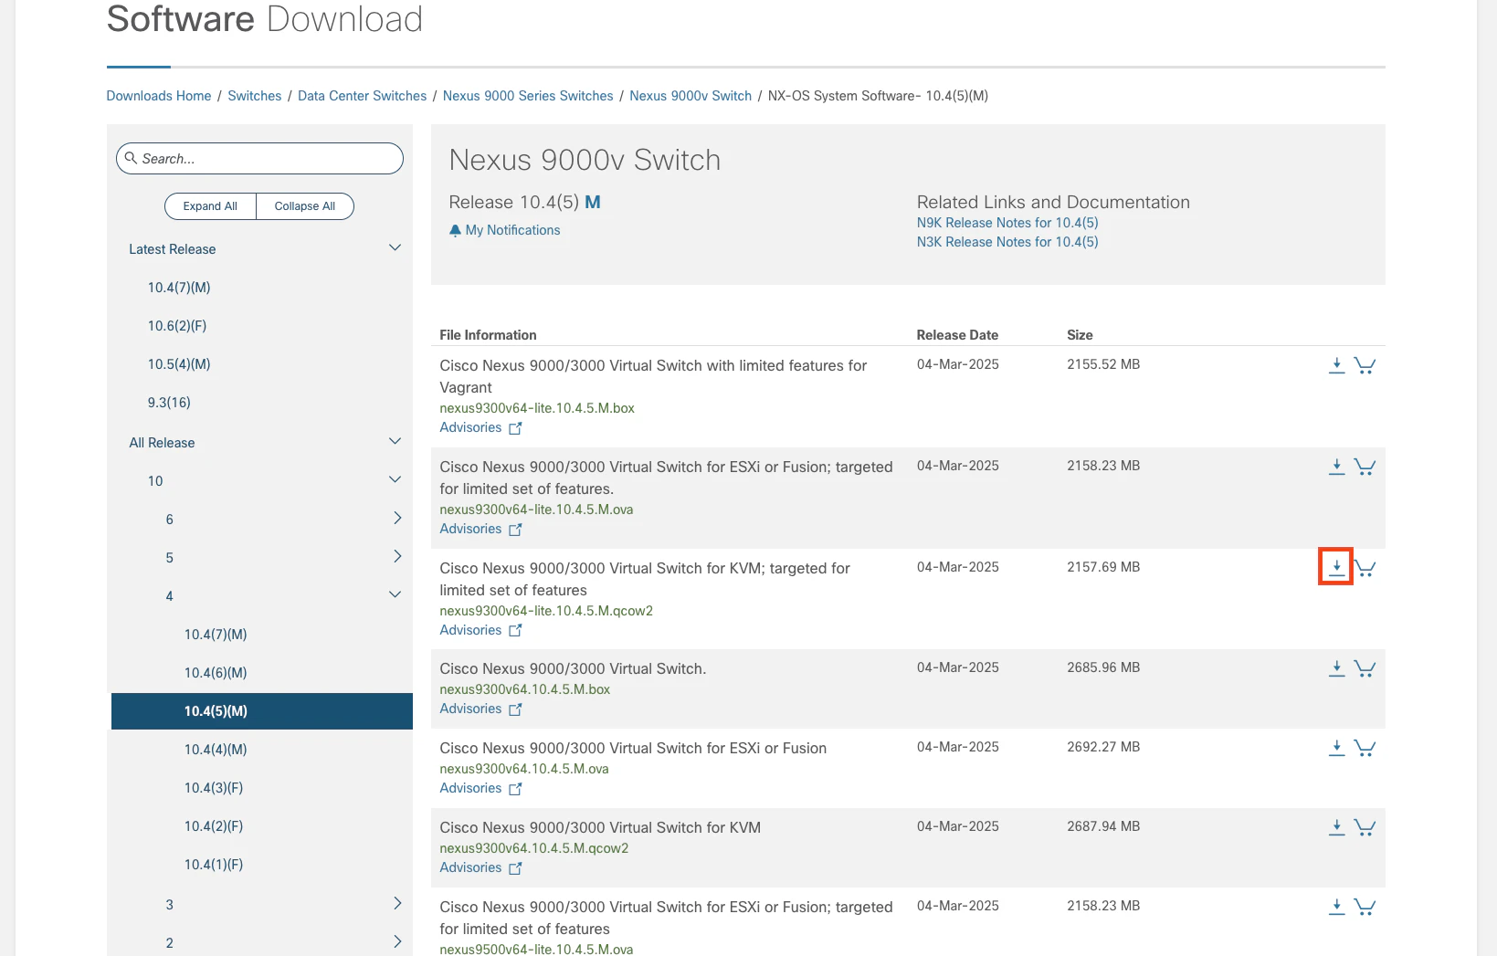
Task: Click the Expand All button
Action: [210, 206]
